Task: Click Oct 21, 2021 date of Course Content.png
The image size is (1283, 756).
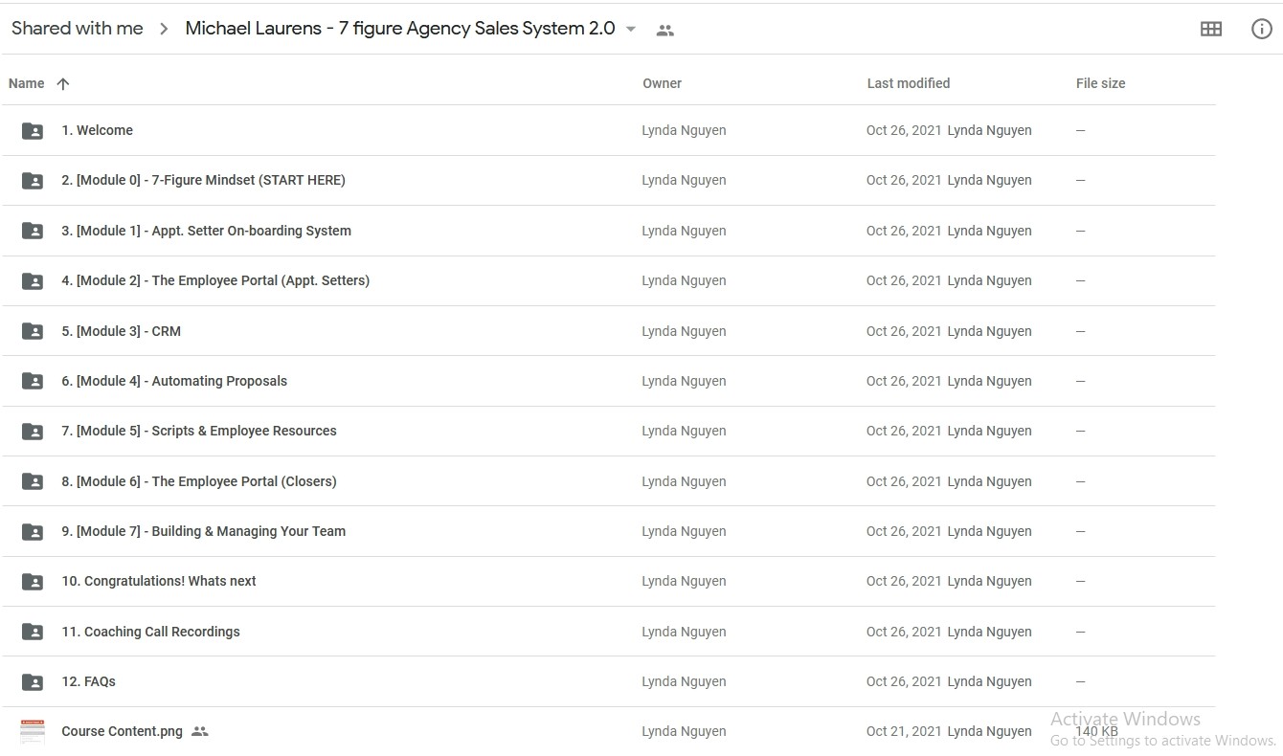Action: click(904, 731)
